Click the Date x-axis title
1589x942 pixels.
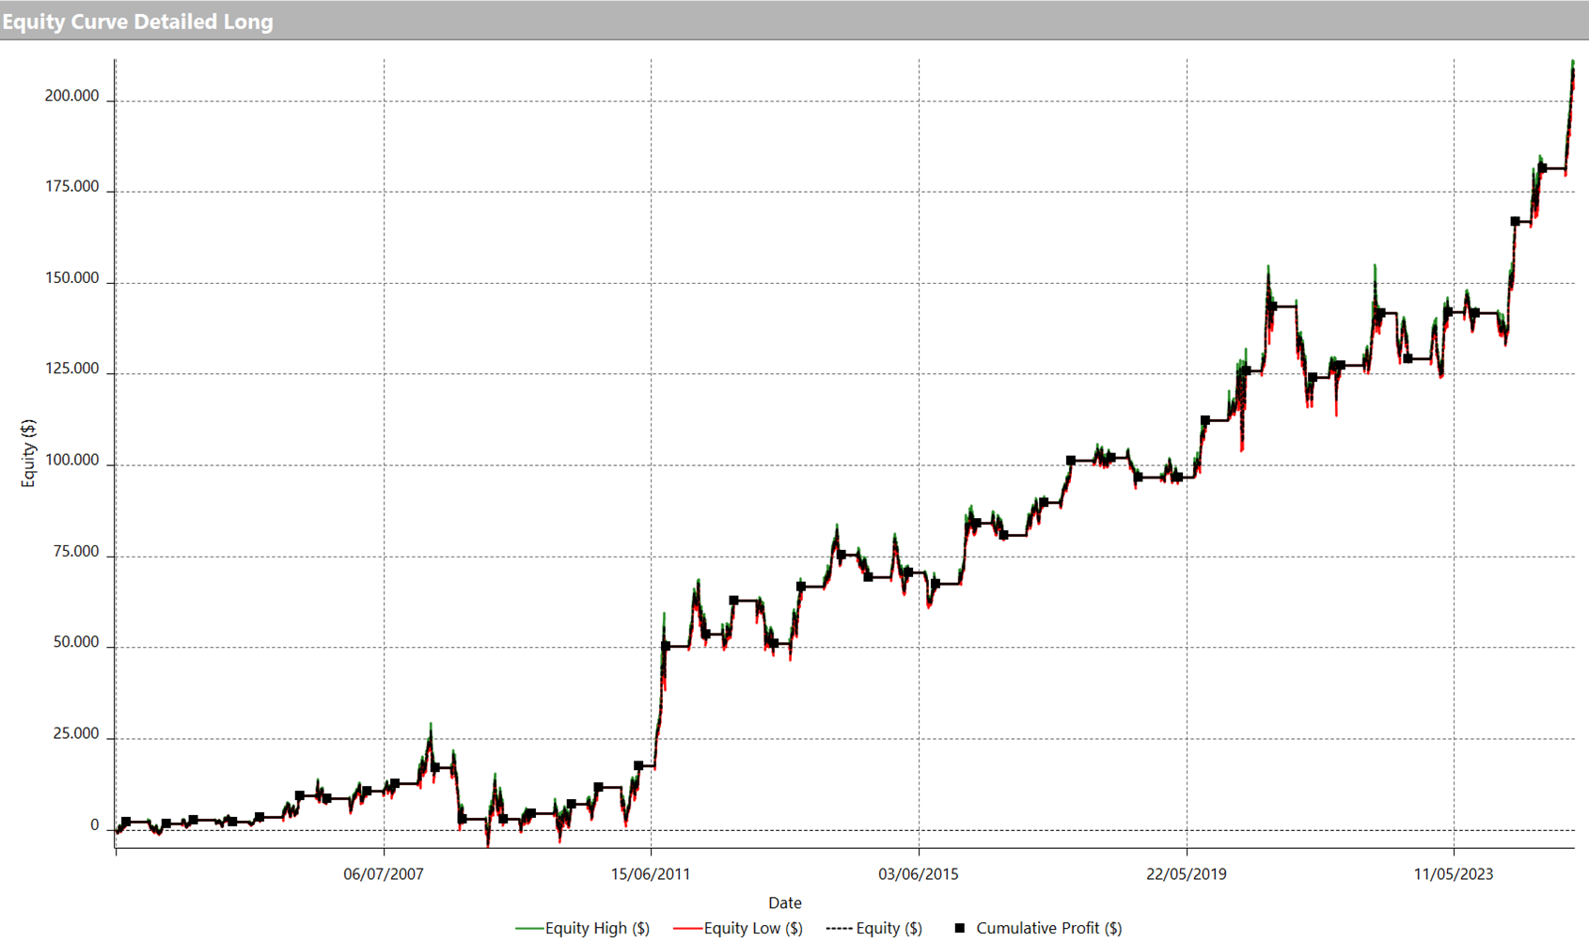(784, 903)
